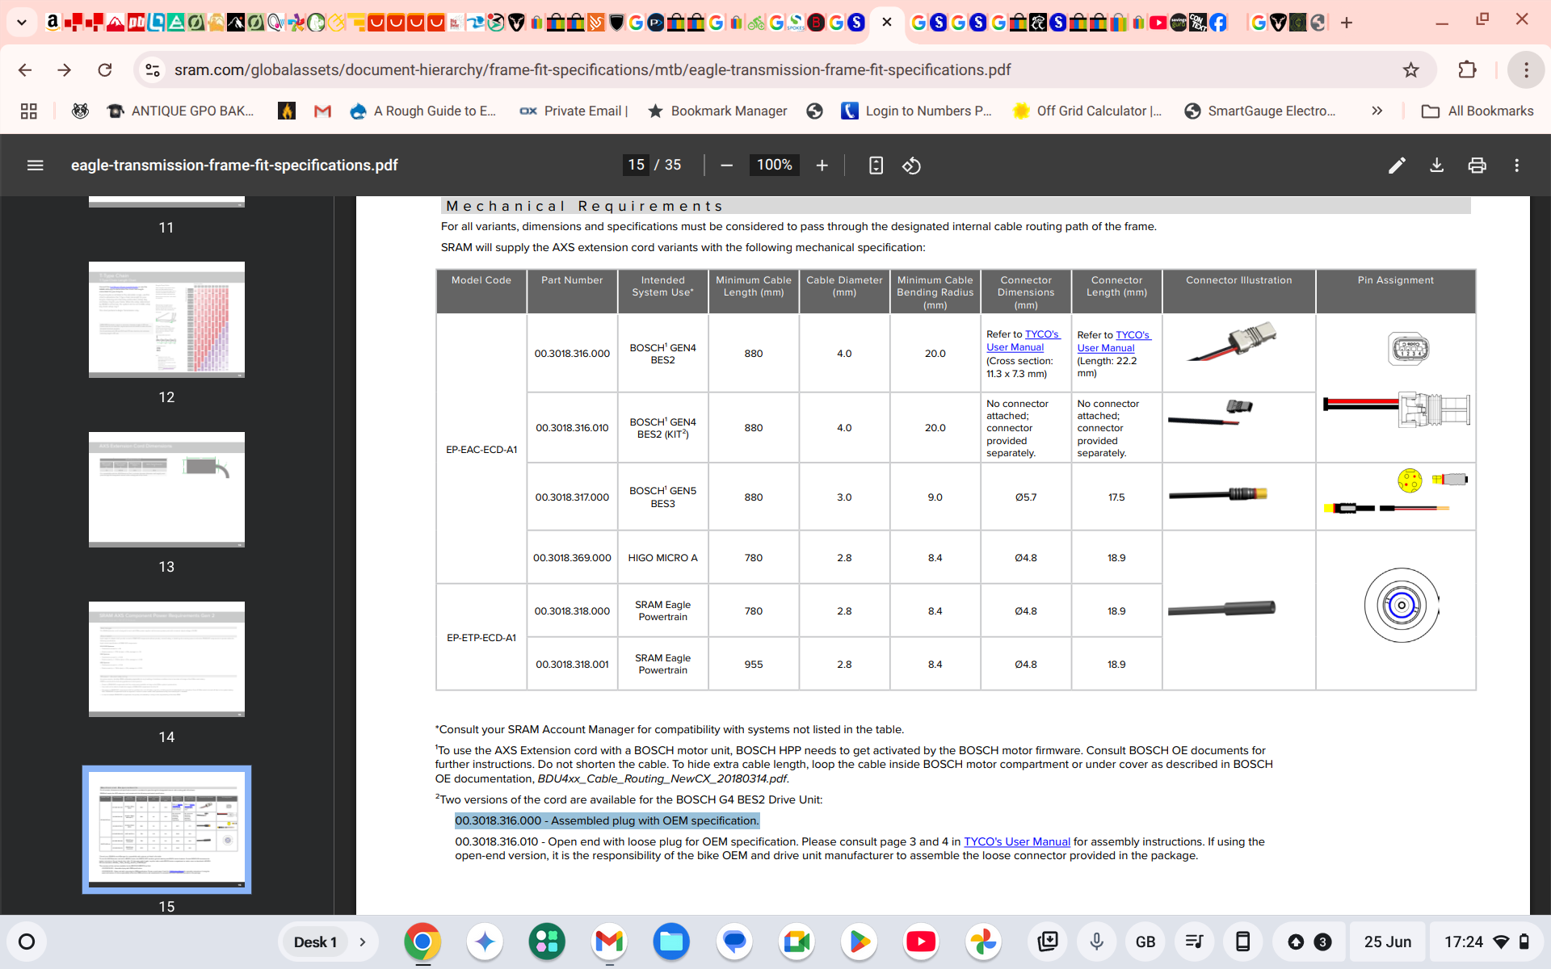Viewport: 1551px width, 969px height.
Task: Click the 100% zoom level field
Action: coord(774,165)
